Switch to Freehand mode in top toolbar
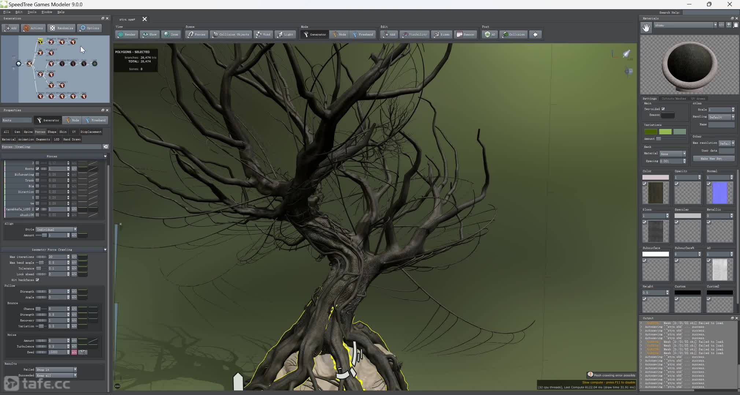This screenshot has height=395, width=740. [x=363, y=34]
